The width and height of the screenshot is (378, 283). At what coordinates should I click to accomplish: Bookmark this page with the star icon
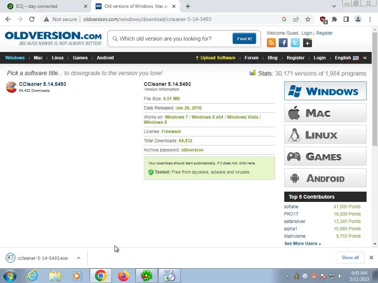coord(308,19)
